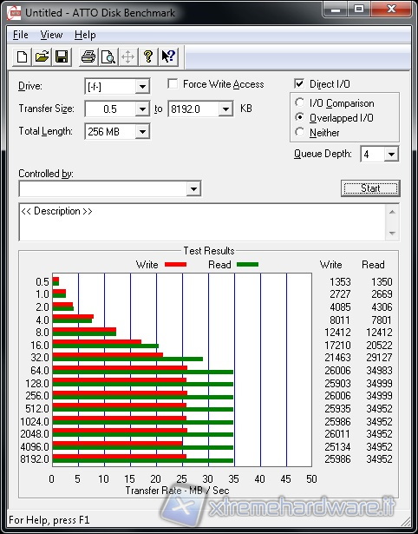The image size is (418, 534).
Task: Print results using the printer icon
Action: (88, 56)
